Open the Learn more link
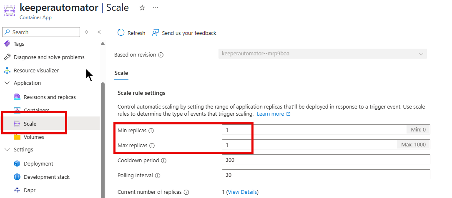 coord(270,114)
